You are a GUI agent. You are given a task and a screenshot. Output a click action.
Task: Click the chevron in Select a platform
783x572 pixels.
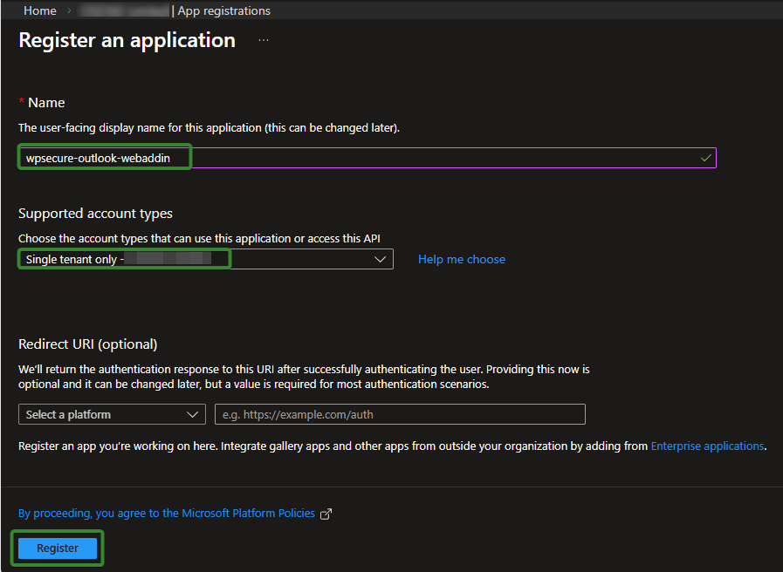192,414
